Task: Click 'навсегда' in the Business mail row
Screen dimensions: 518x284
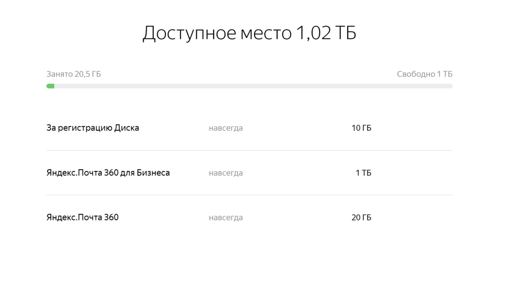Action: pos(226,173)
